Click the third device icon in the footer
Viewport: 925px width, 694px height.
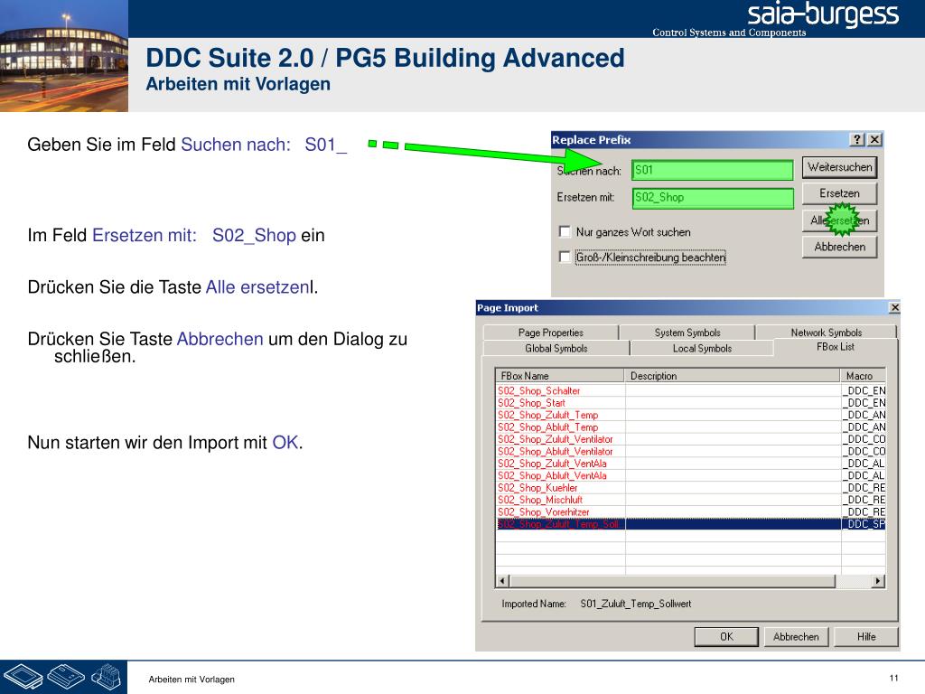click(x=107, y=677)
